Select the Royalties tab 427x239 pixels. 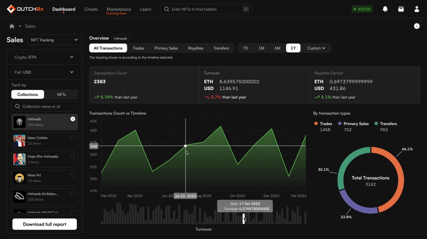point(196,48)
